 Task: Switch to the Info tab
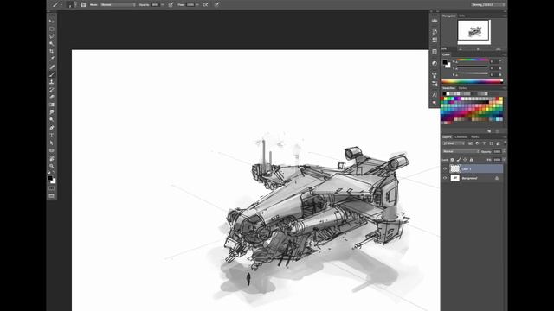pyautogui.click(x=461, y=16)
